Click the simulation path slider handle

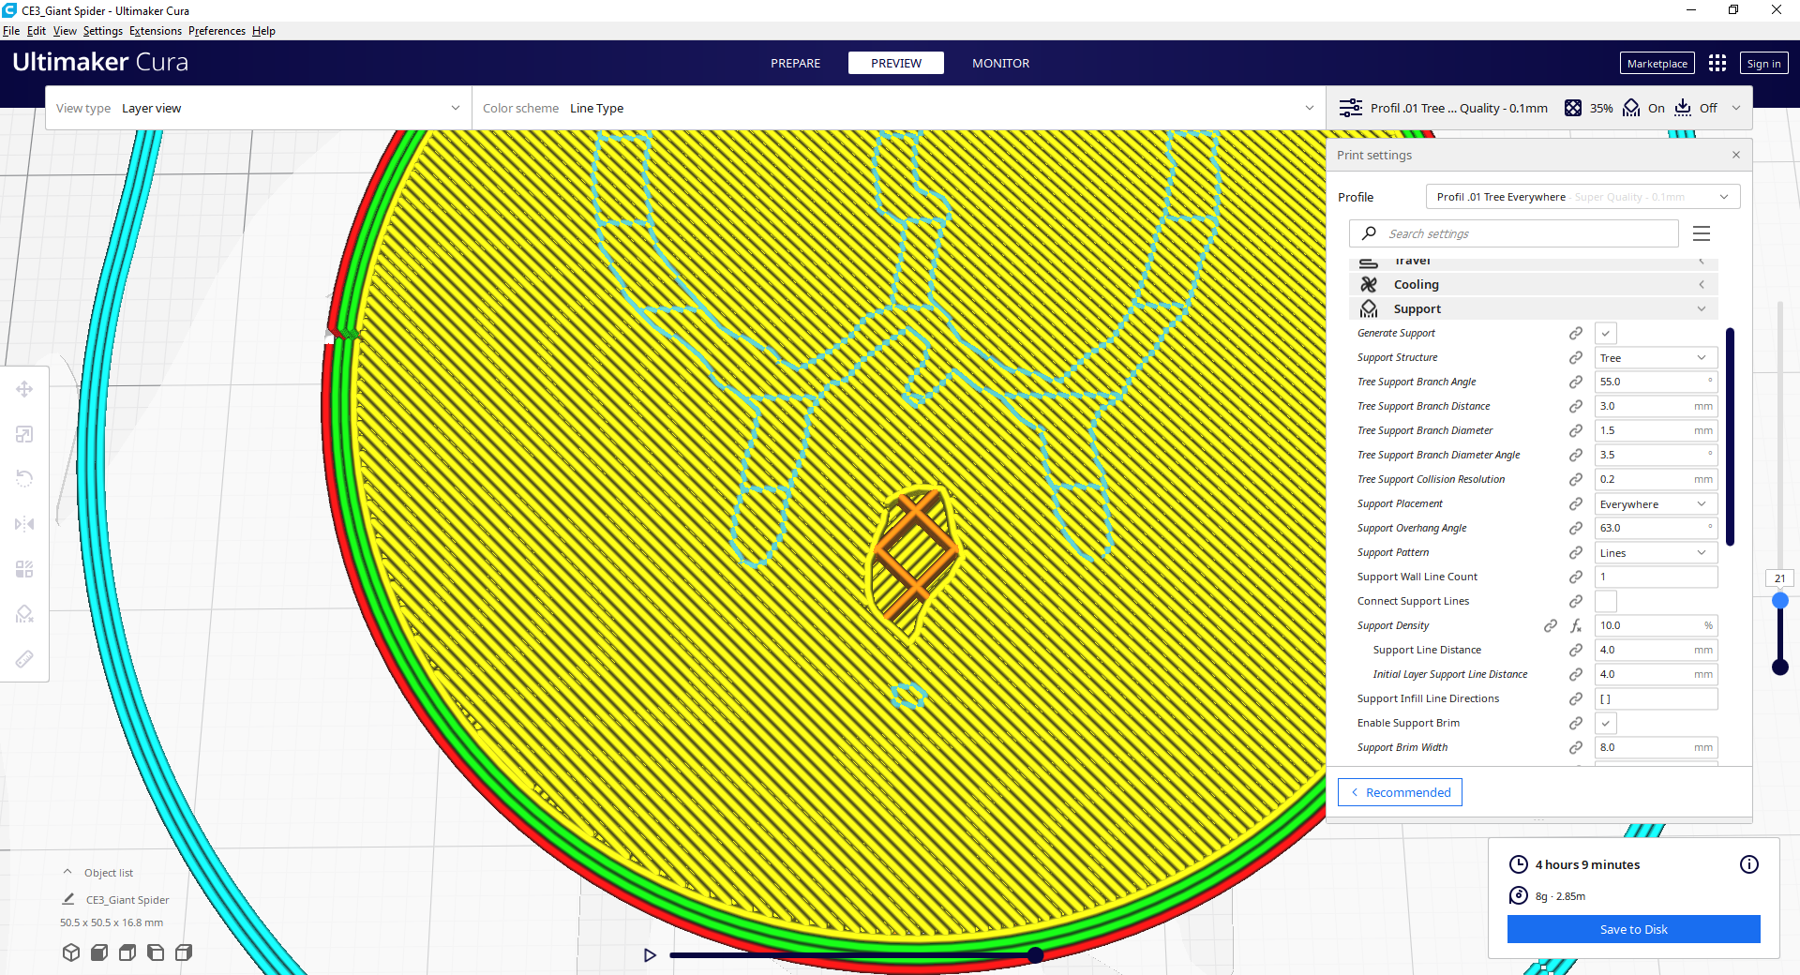pos(1035,955)
